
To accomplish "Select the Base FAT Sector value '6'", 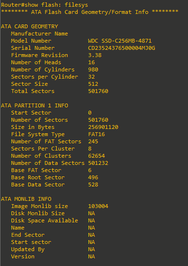I will [90, 170].
